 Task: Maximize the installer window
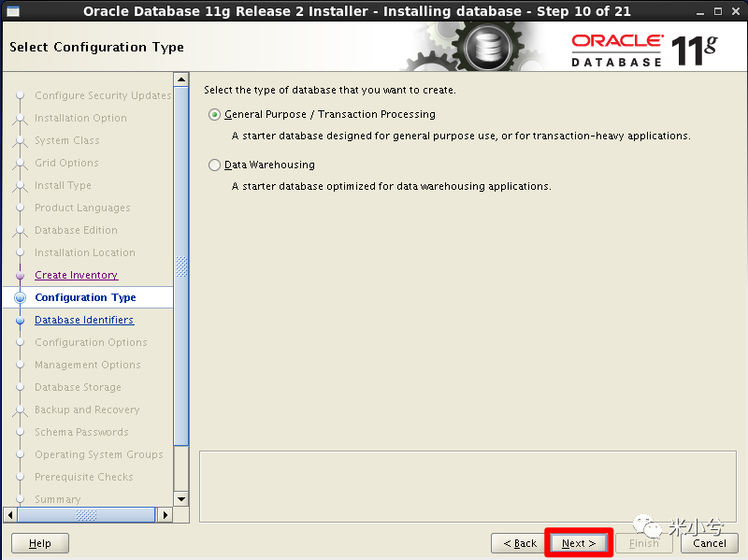[x=718, y=11]
